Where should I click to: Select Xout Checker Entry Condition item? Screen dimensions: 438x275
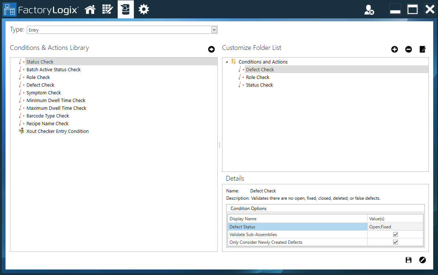coord(57,131)
